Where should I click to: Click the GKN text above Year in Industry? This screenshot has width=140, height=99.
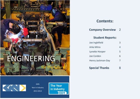(37, 84)
